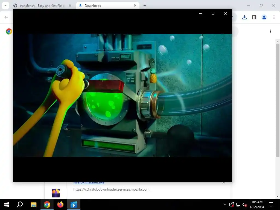The width and height of the screenshot is (280, 210).
Task: Open the Windows Start menu
Action: (x=7, y=205)
